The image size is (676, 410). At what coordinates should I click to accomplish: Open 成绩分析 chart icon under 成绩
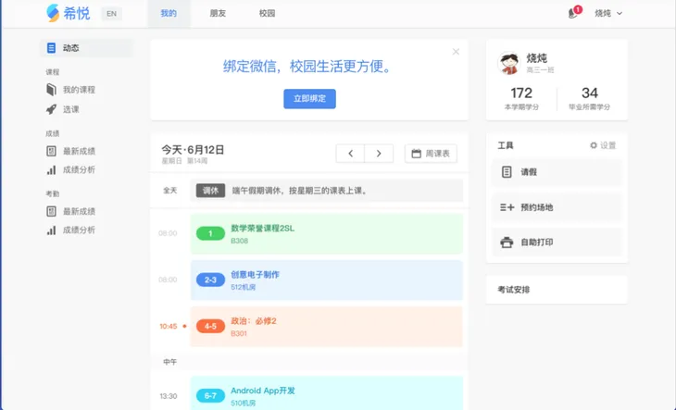(52, 170)
